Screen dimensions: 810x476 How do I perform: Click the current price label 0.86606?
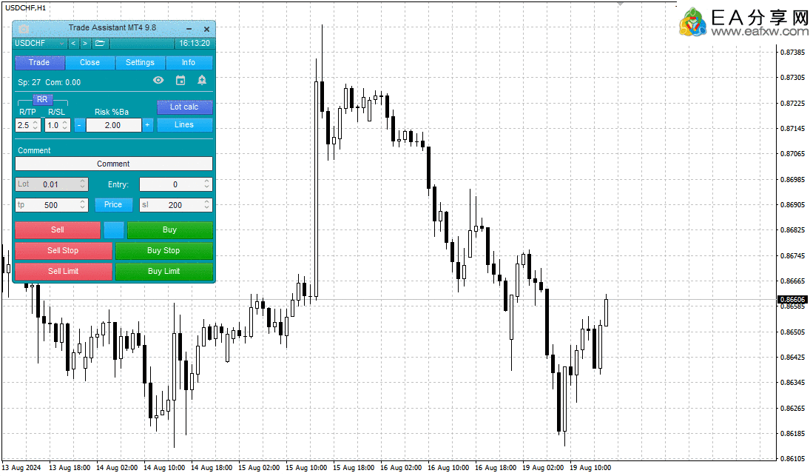pyautogui.click(x=792, y=300)
